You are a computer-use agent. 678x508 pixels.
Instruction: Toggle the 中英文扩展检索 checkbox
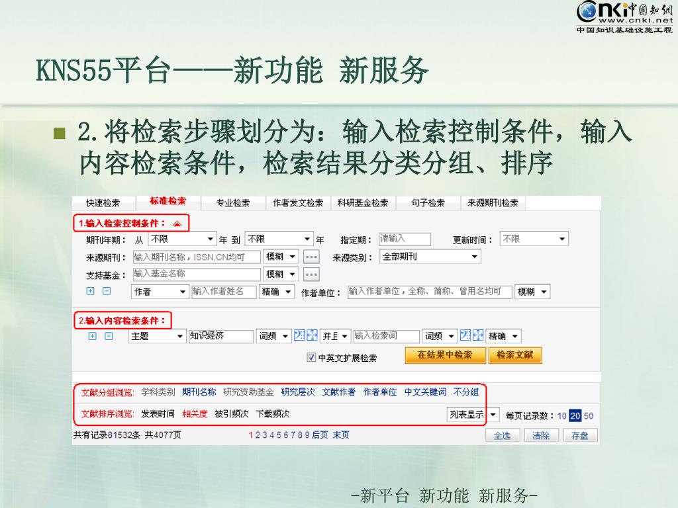311,357
